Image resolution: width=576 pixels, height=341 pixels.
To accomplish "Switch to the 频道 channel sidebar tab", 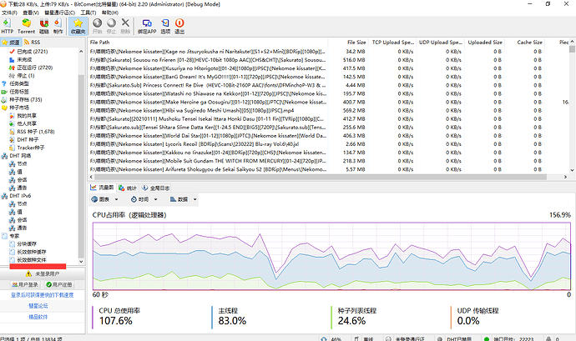I will 11,43.
